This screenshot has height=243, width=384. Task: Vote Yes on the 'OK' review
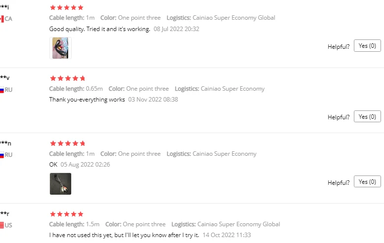coord(367,181)
